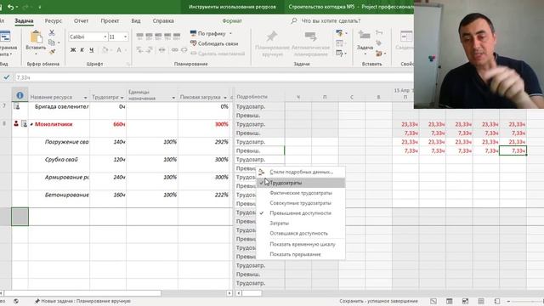The width and height of the screenshot is (544, 306).
Task: Click the Автоматическое планирование icon
Action: pyautogui.click(x=310, y=37)
